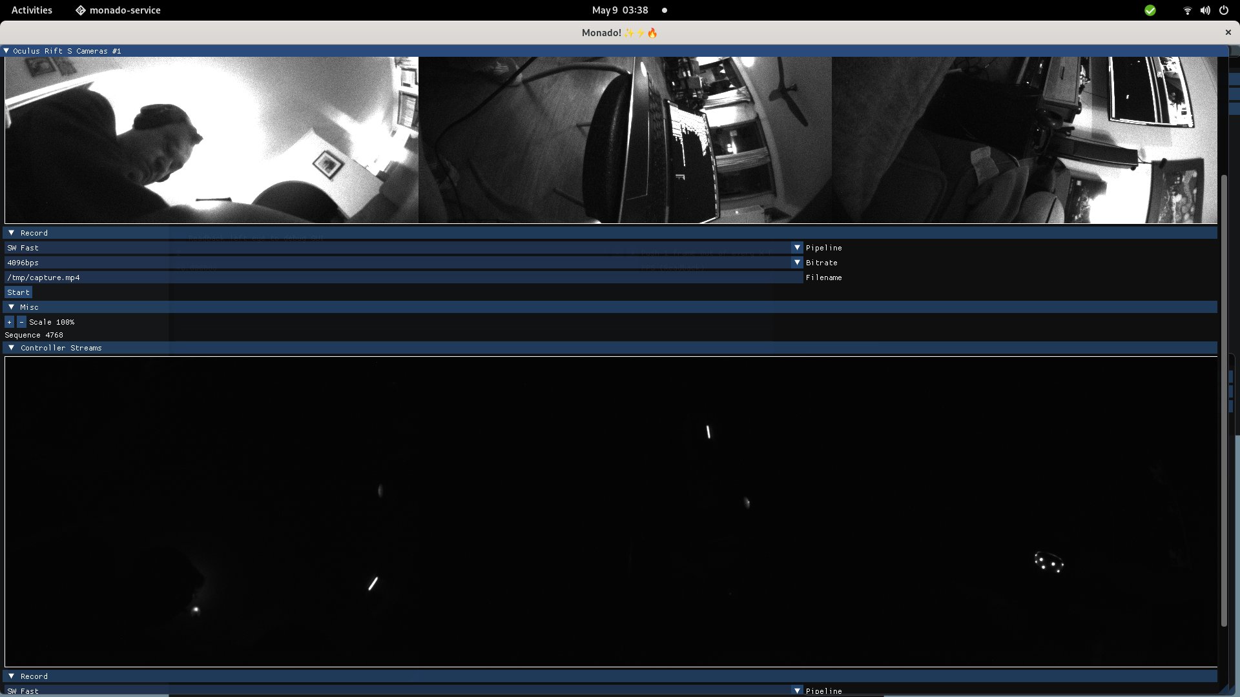Collapse the Misc section
This screenshot has width=1240, height=697.
pyautogui.click(x=11, y=307)
